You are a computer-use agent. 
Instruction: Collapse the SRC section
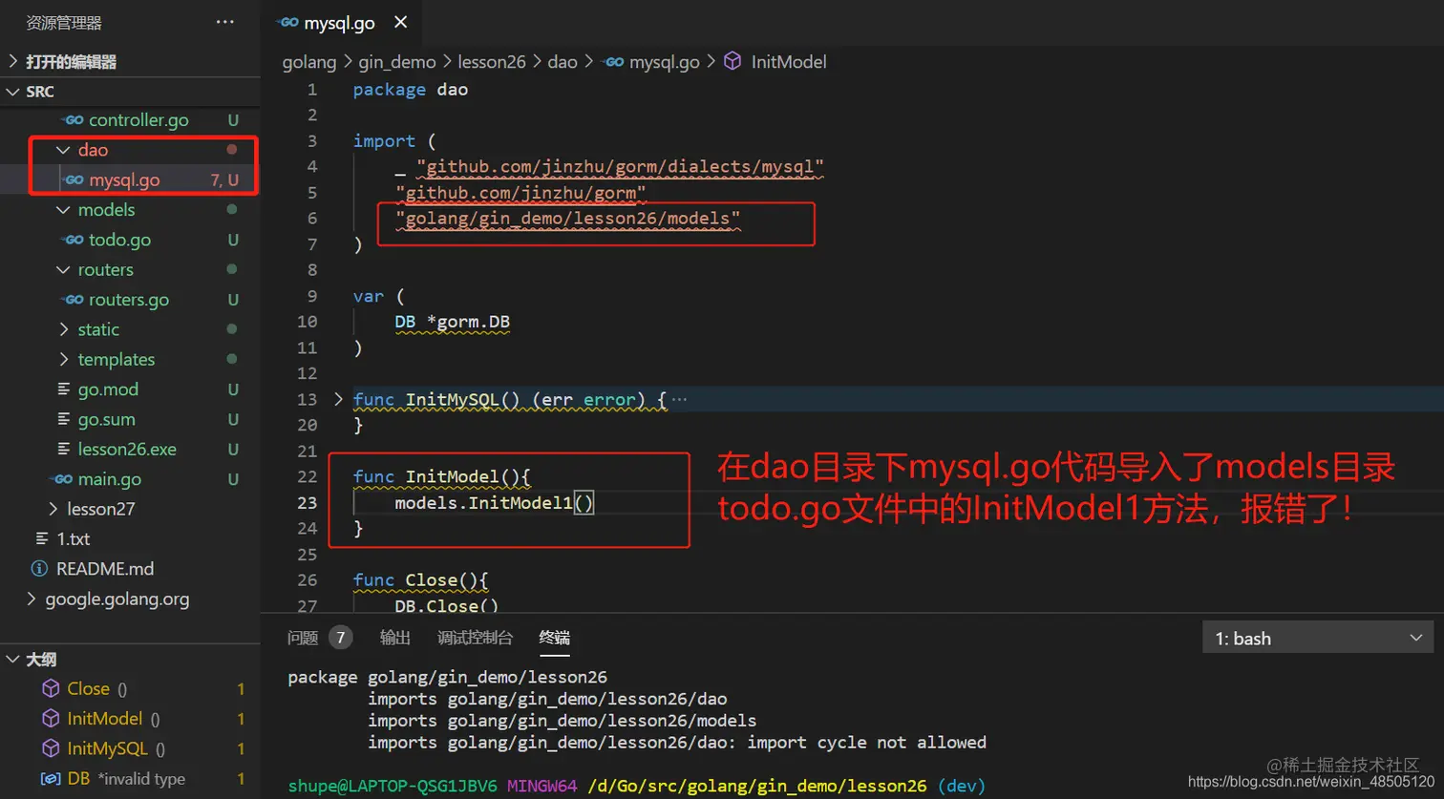click(x=13, y=92)
